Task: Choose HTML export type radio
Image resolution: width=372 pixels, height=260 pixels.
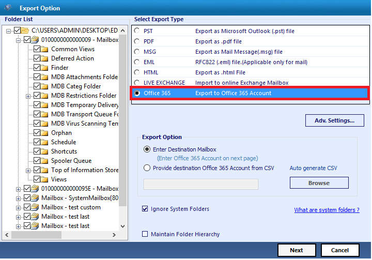Action: tap(137, 72)
